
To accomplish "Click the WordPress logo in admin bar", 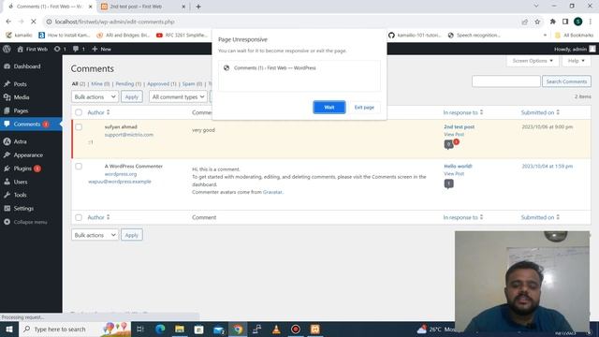I will [7, 49].
